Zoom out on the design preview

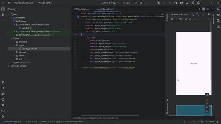point(207,103)
